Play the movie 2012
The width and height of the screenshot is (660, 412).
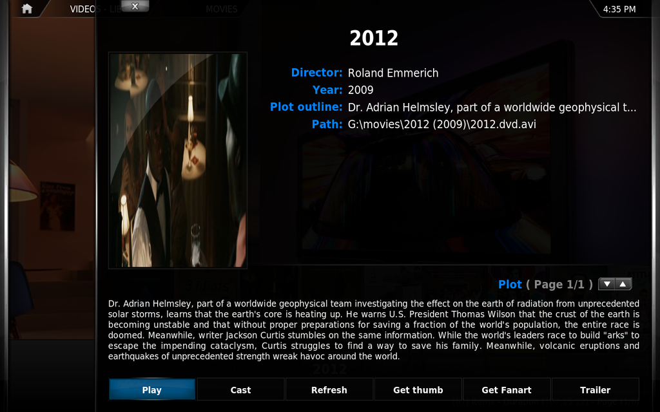(x=152, y=389)
